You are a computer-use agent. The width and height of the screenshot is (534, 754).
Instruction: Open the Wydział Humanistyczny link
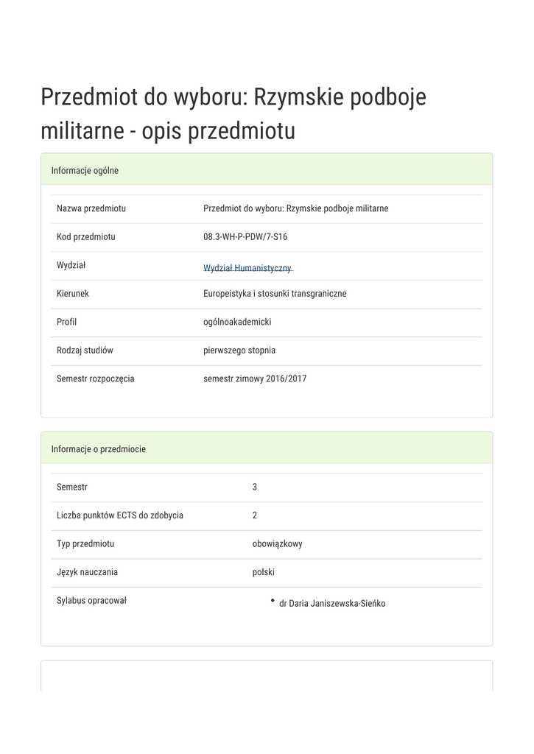click(x=247, y=269)
